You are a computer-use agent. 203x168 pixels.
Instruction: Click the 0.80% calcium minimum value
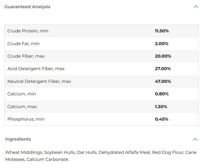click(162, 94)
